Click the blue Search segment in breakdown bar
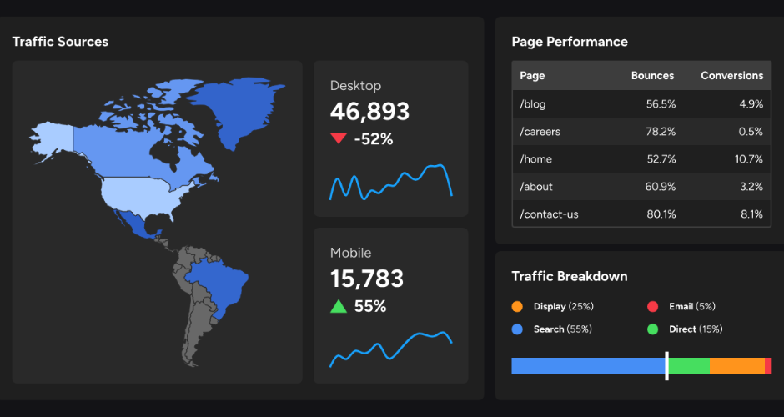This screenshot has width=784, height=417. [587, 366]
